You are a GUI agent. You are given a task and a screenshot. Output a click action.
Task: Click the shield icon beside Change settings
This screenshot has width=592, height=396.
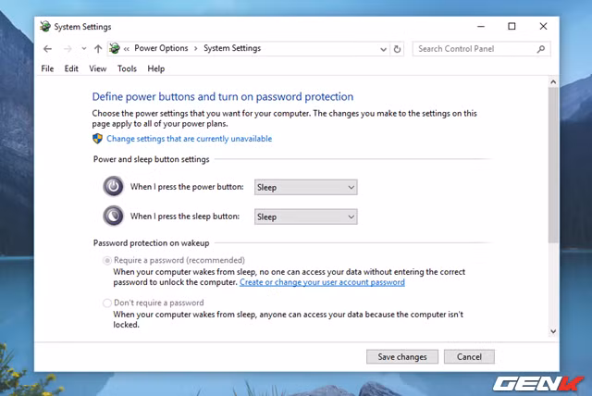pyautogui.click(x=98, y=139)
